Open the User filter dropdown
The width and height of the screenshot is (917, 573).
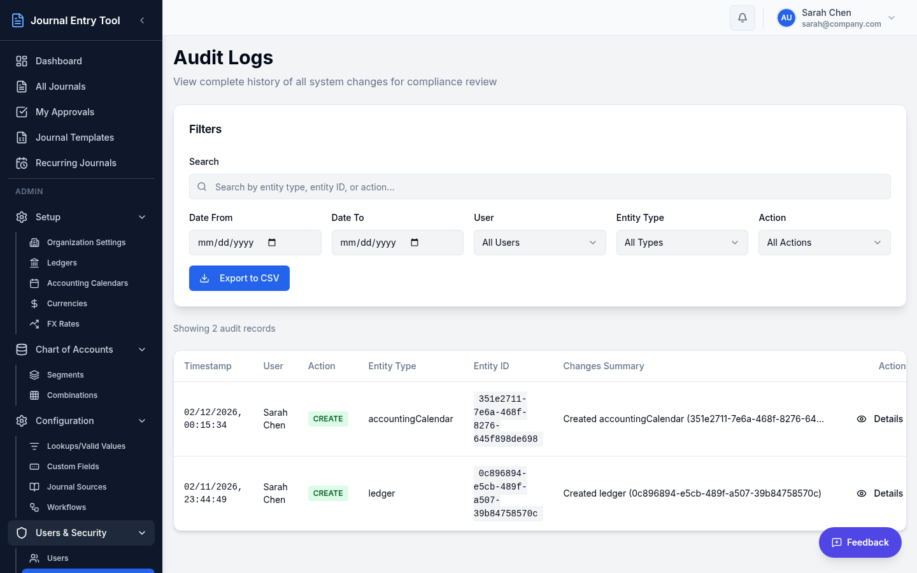(539, 243)
